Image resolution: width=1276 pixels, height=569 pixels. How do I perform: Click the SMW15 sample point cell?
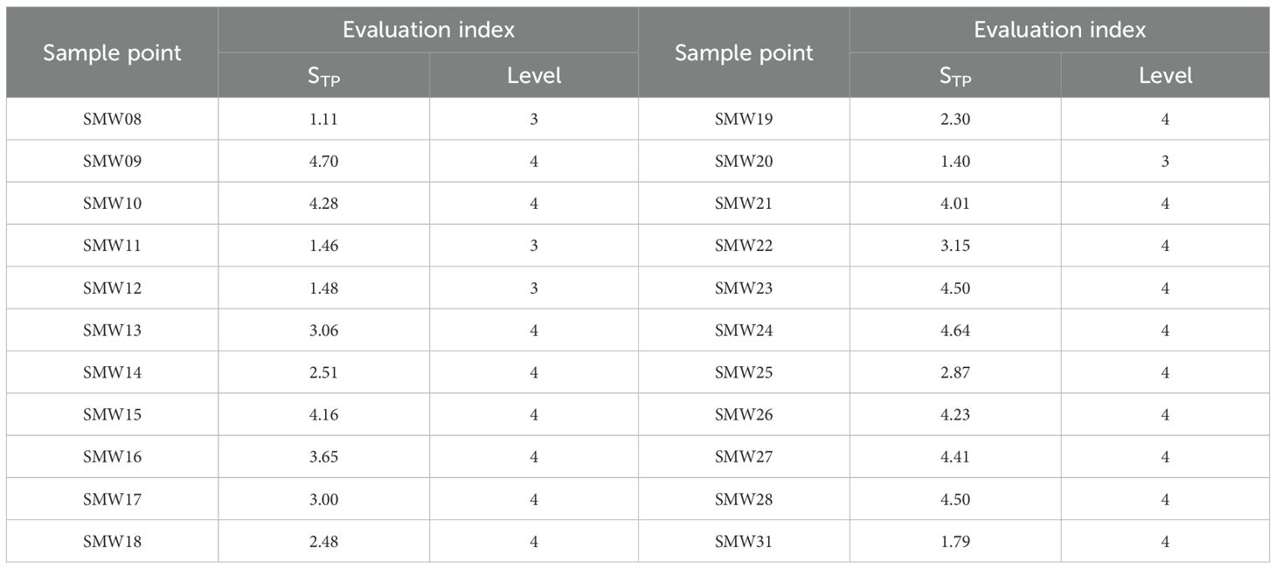pos(112,414)
